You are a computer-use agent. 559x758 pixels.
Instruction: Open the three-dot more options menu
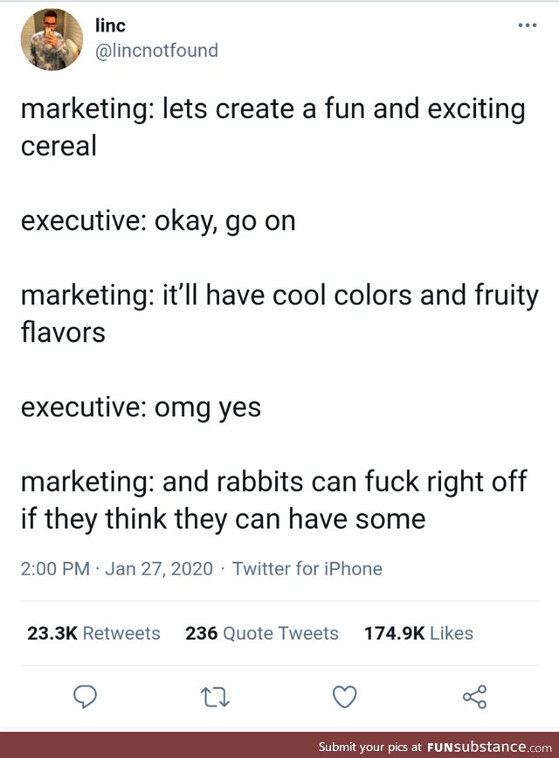tap(526, 25)
